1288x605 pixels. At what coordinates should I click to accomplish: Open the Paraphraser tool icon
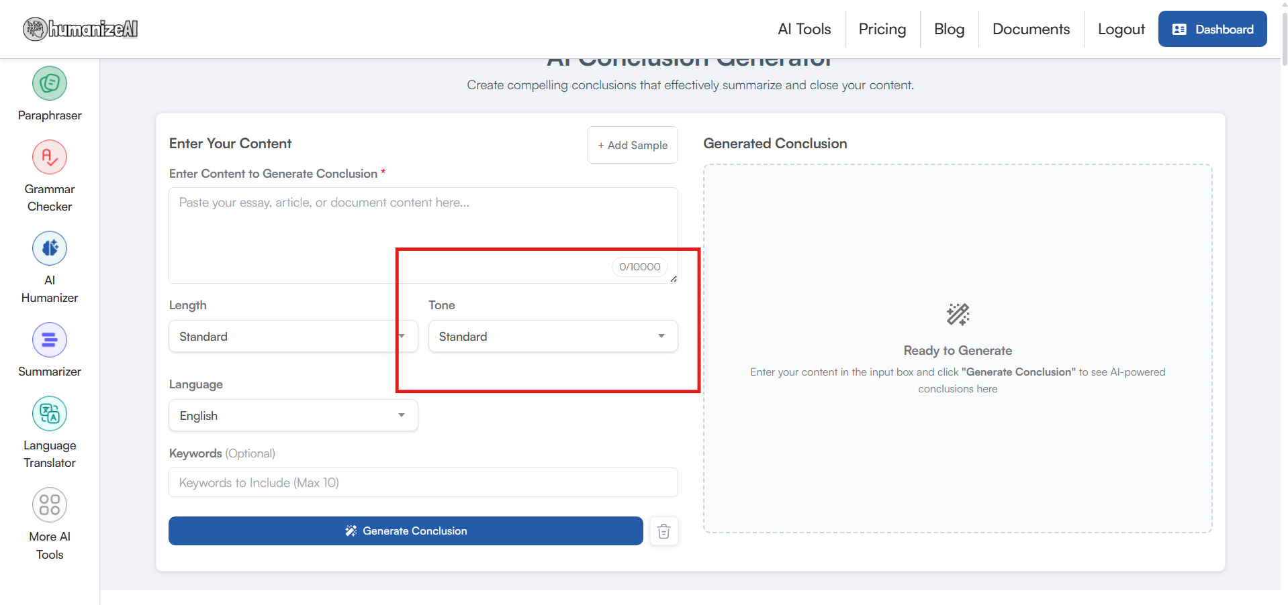point(50,84)
